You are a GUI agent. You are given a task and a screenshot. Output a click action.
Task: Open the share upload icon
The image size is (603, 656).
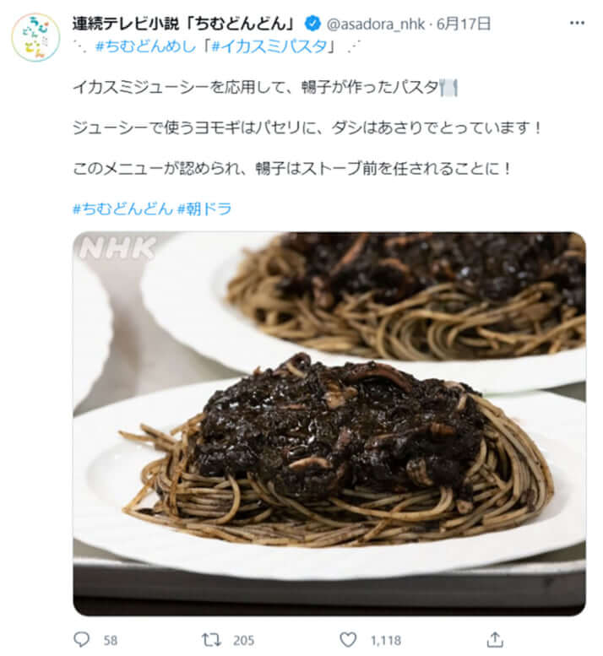pyautogui.click(x=495, y=639)
